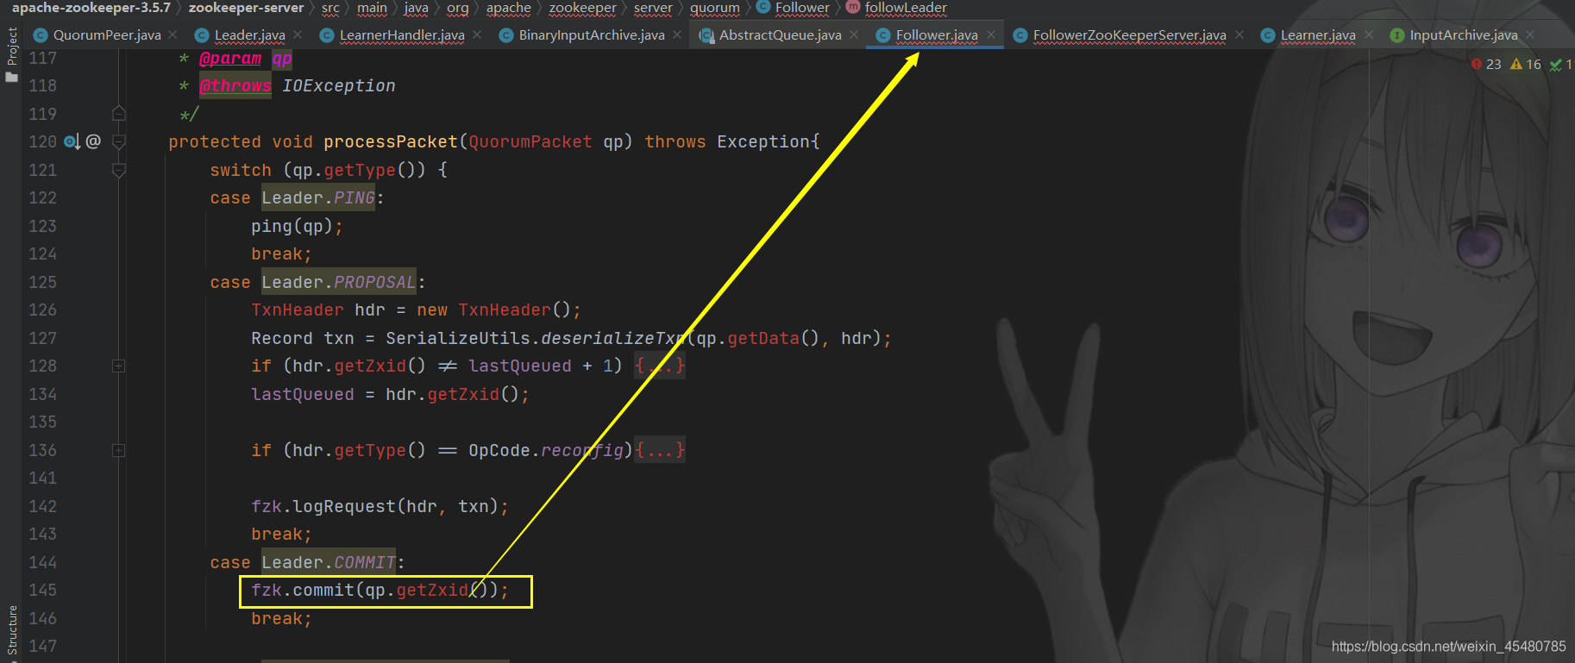Screen dimensions: 1575x663
Task: Navigate to the java breadcrumb
Action: pos(416,8)
